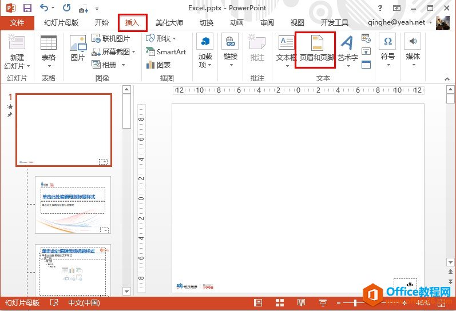The image size is (456, 311).
Task: Open the 相册 dropdown arrow
Action: (x=124, y=65)
